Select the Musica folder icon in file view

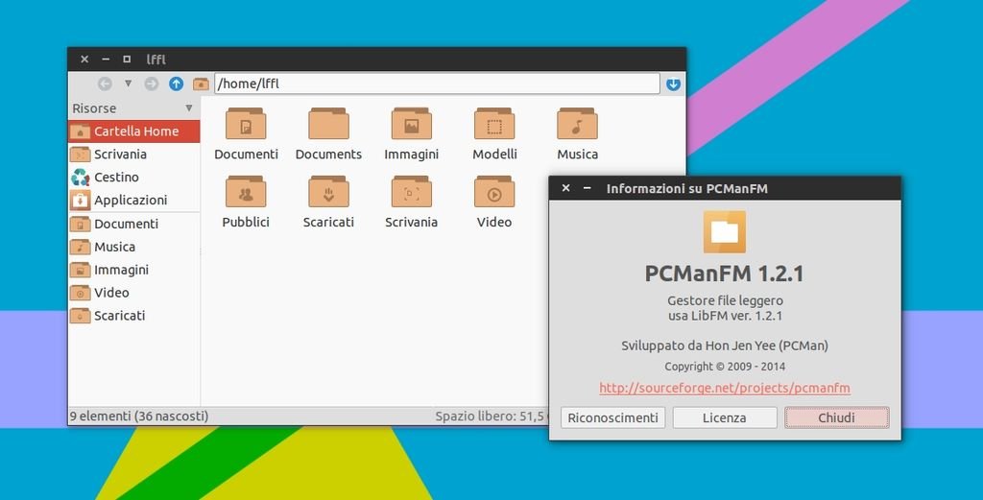tap(577, 124)
